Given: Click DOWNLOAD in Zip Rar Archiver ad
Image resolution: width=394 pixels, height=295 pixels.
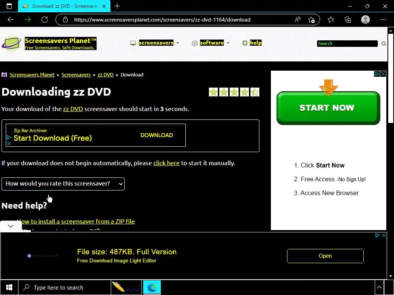Looking at the screenshot, I should (x=157, y=135).
